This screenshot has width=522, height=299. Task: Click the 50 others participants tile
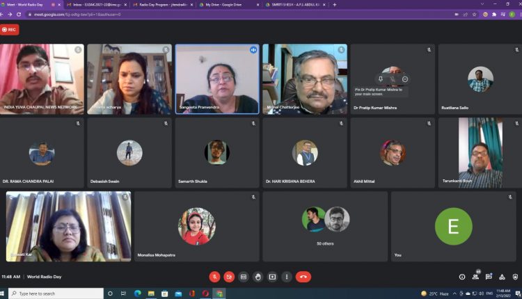[x=325, y=226]
